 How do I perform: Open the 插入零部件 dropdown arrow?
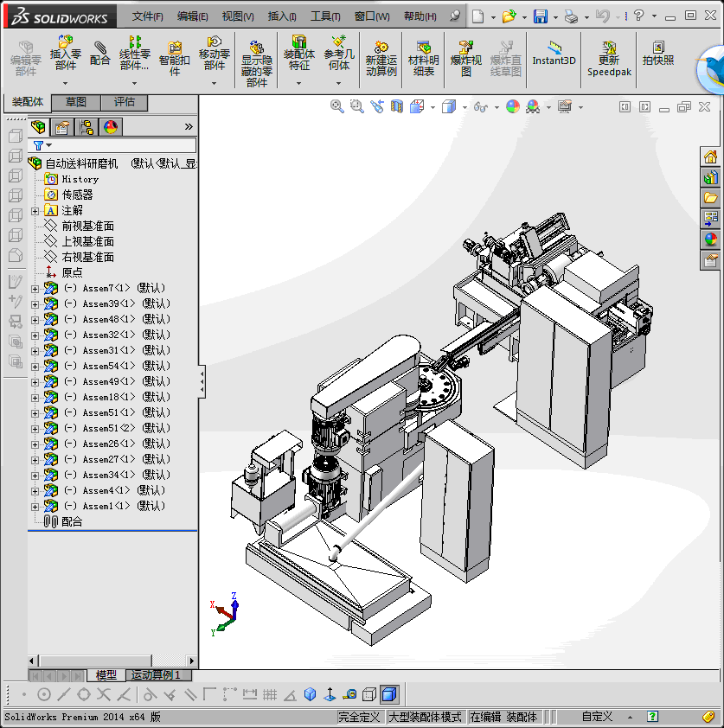tap(65, 84)
